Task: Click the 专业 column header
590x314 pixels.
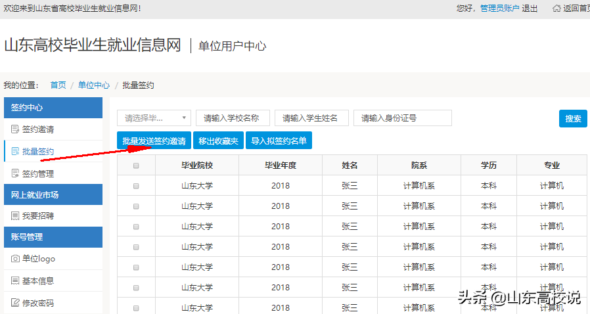Action: pos(552,166)
